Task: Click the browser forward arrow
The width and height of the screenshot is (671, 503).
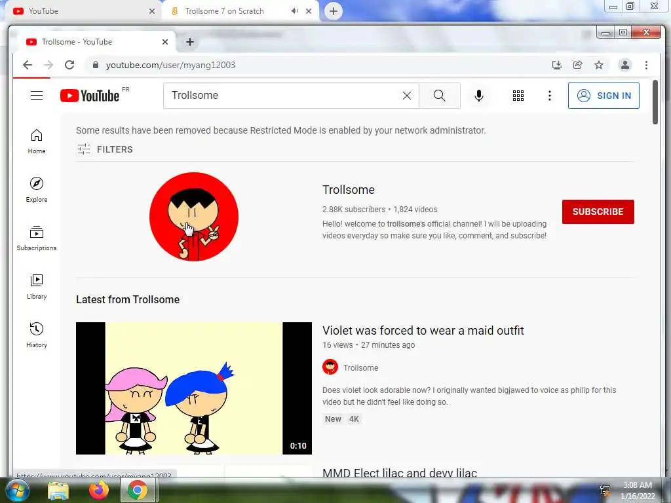Action: click(48, 65)
